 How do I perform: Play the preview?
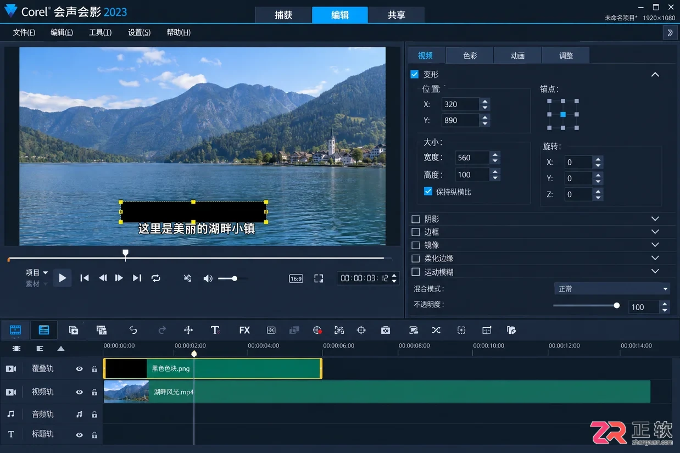tap(62, 278)
